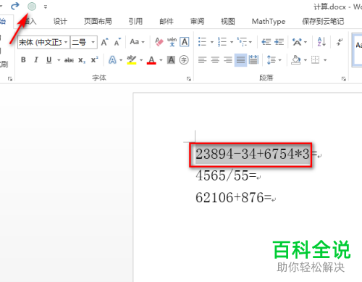This screenshot has height=282, width=362.
Task: Expand the font size dropdown arrow
Action: coord(93,42)
